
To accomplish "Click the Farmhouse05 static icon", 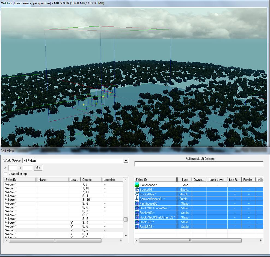I will (137, 203).
